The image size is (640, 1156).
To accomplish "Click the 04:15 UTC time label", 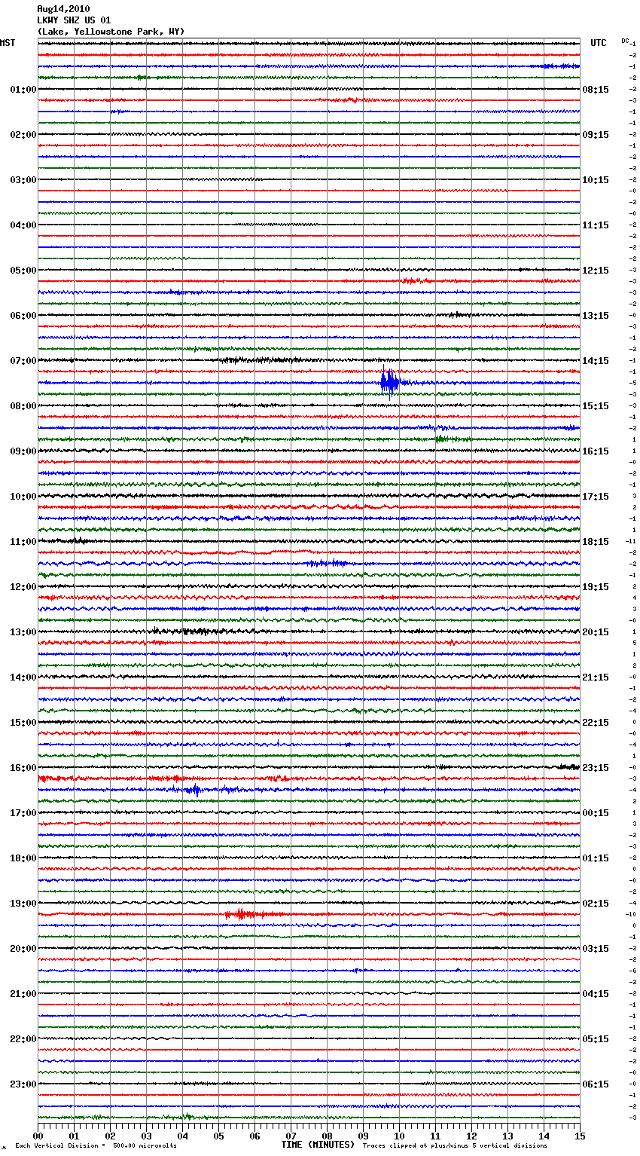I will pos(596,994).
